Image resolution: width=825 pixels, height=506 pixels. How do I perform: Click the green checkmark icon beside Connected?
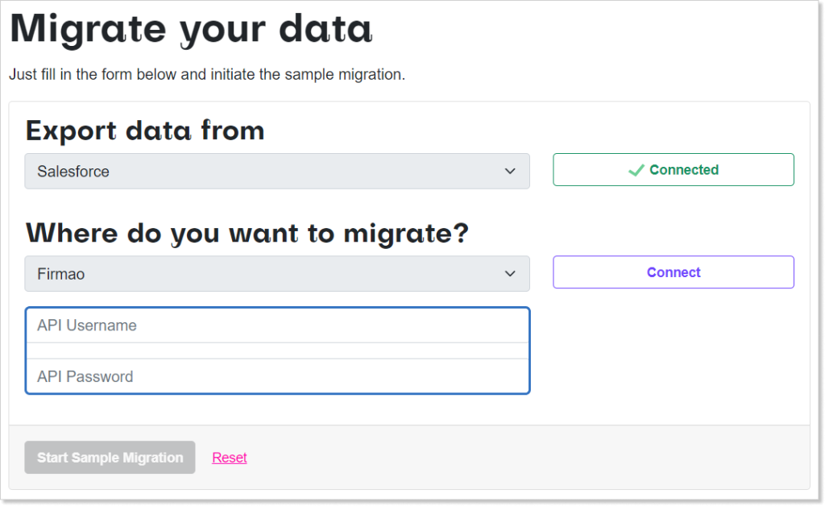(636, 170)
